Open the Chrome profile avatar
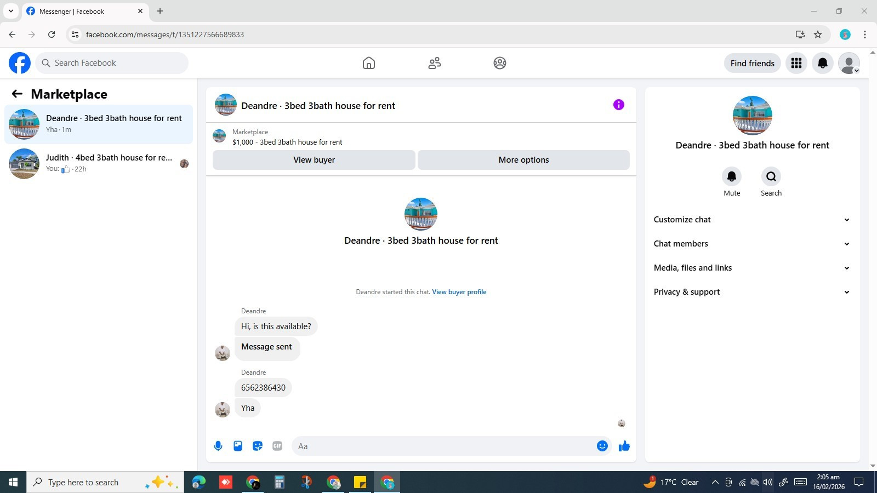This screenshot has height=493, width=877. [845, 35]
